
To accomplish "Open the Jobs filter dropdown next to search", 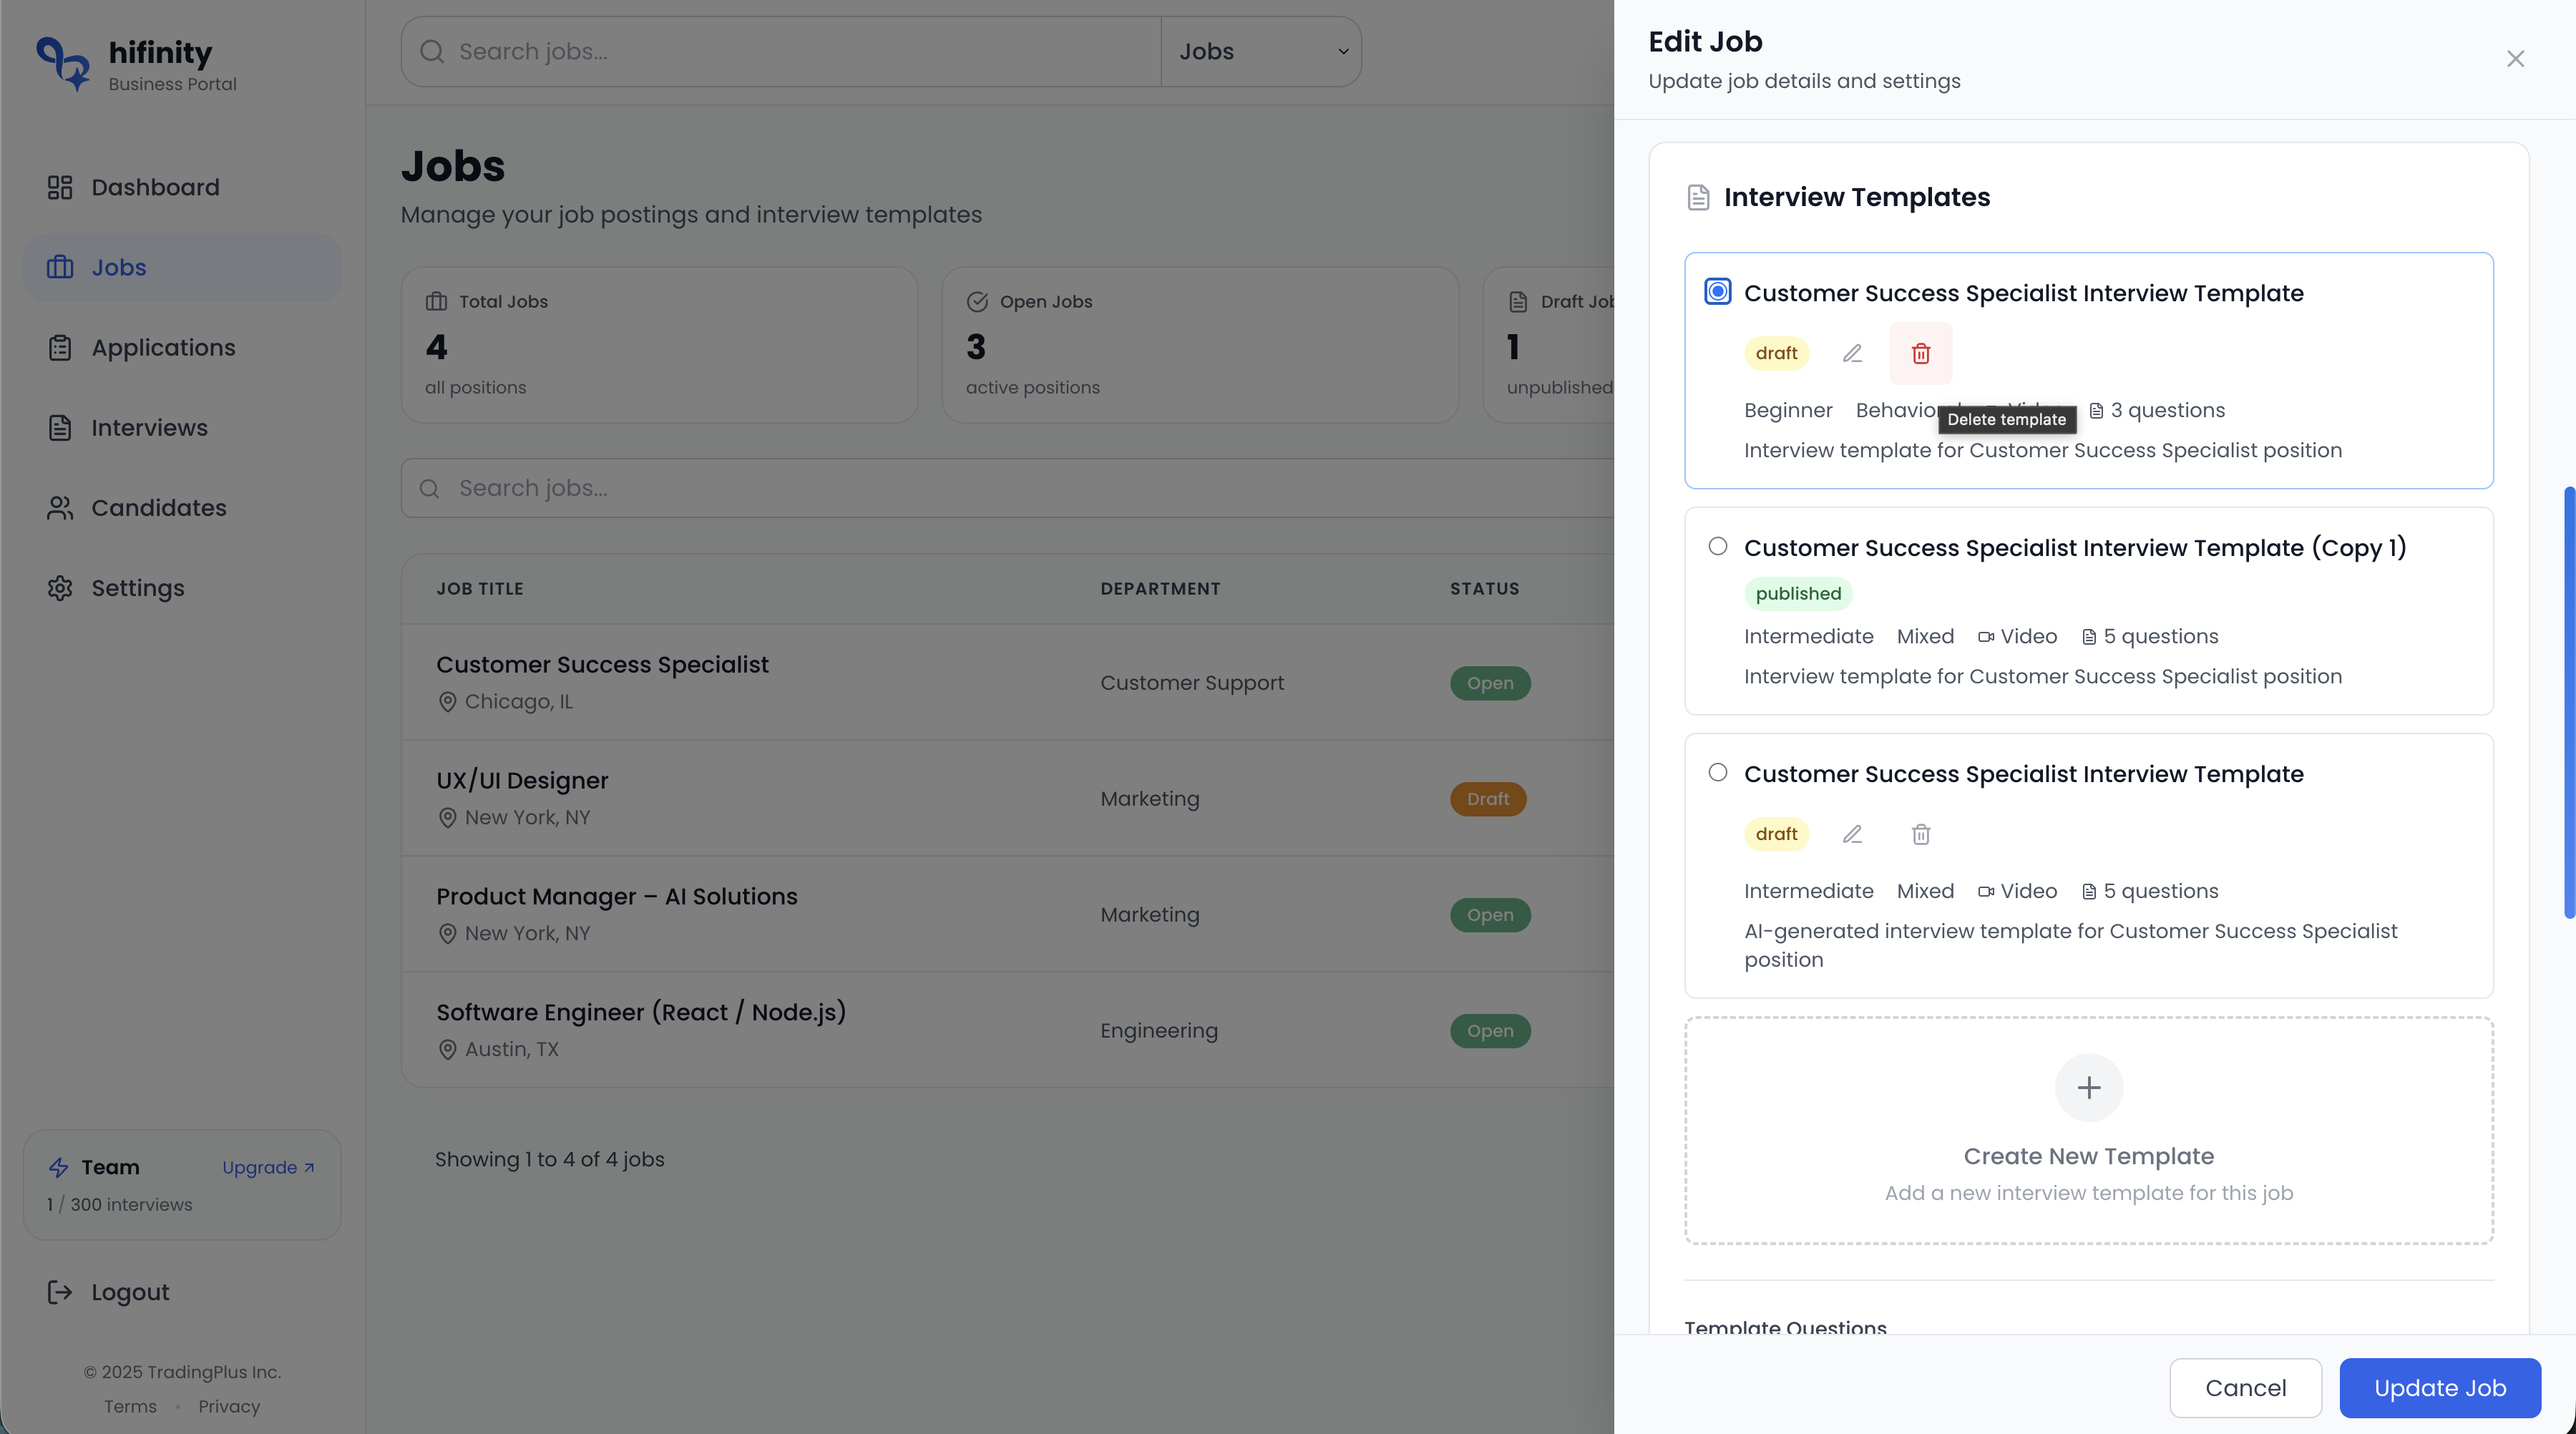I will click(1261, 51).
